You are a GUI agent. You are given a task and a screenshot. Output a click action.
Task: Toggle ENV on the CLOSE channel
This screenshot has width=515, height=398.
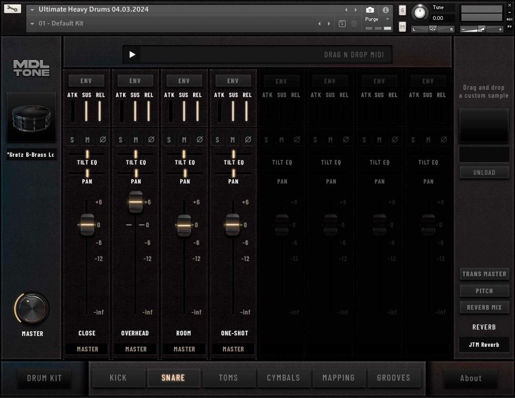pyautogui.click(x=86, y=81)
